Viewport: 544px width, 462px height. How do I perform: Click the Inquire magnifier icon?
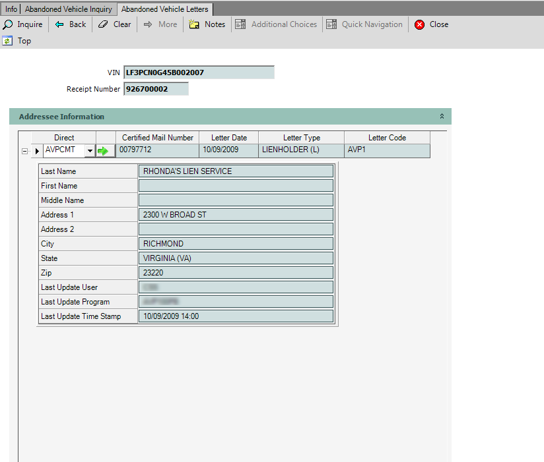tap(8, 24)
